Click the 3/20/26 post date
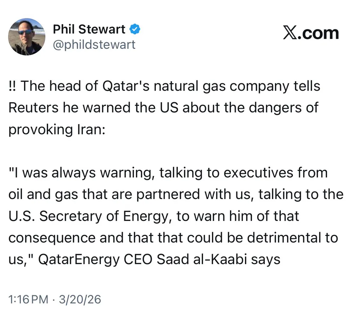The image size is (354, 315). (81, 300)
